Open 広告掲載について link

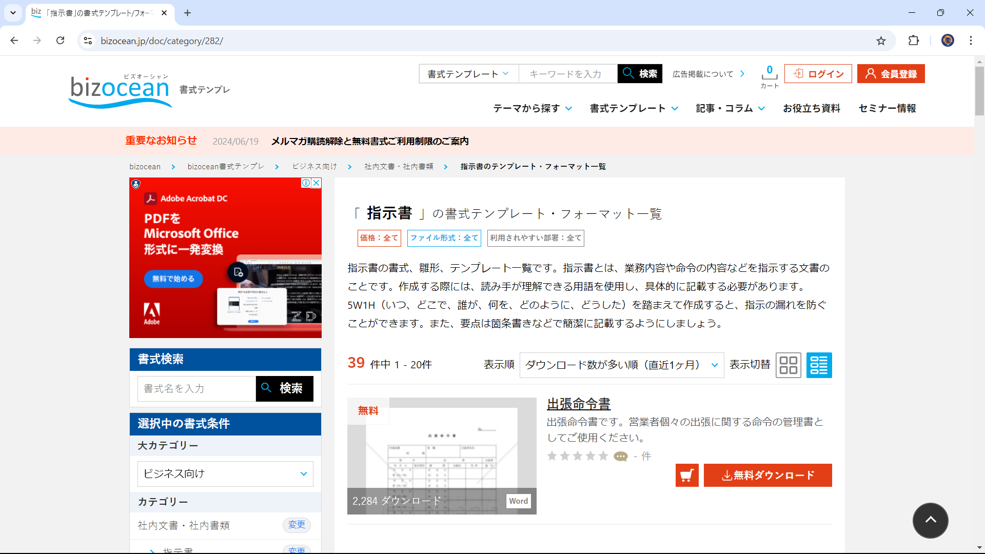(x=708, y=74)
